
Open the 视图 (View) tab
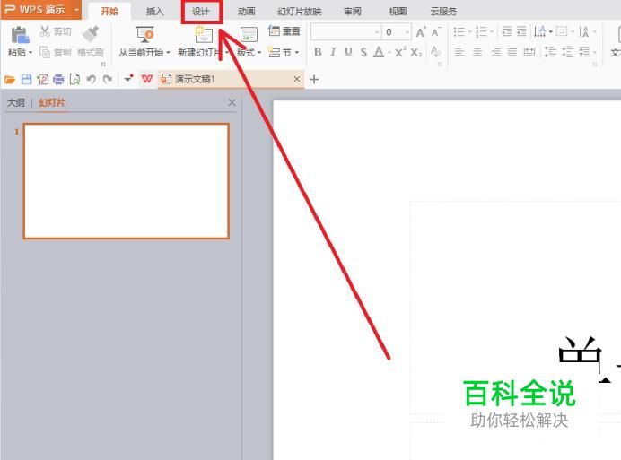pos(398,12)
